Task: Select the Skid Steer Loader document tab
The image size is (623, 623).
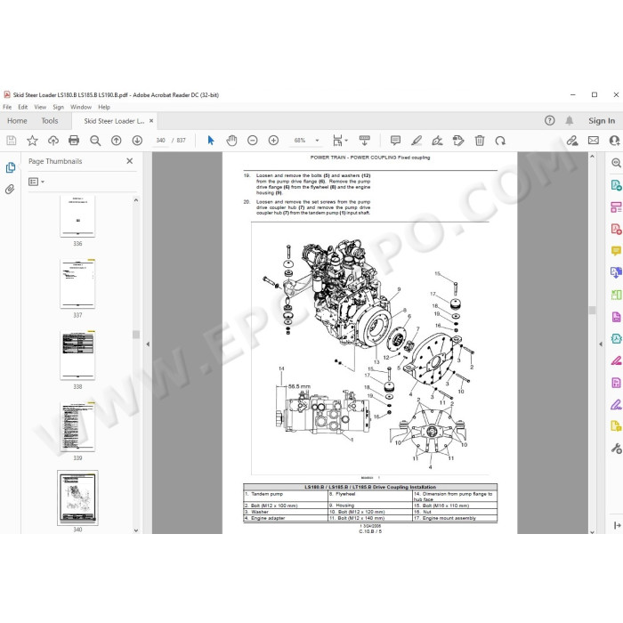Action: point(114,121)
